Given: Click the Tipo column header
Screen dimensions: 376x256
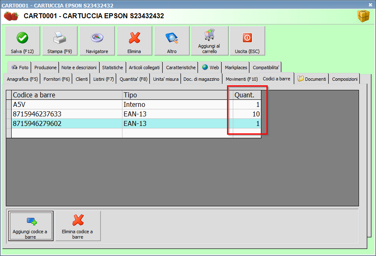Looking at the screenshot, I should (x=178, y=95).
